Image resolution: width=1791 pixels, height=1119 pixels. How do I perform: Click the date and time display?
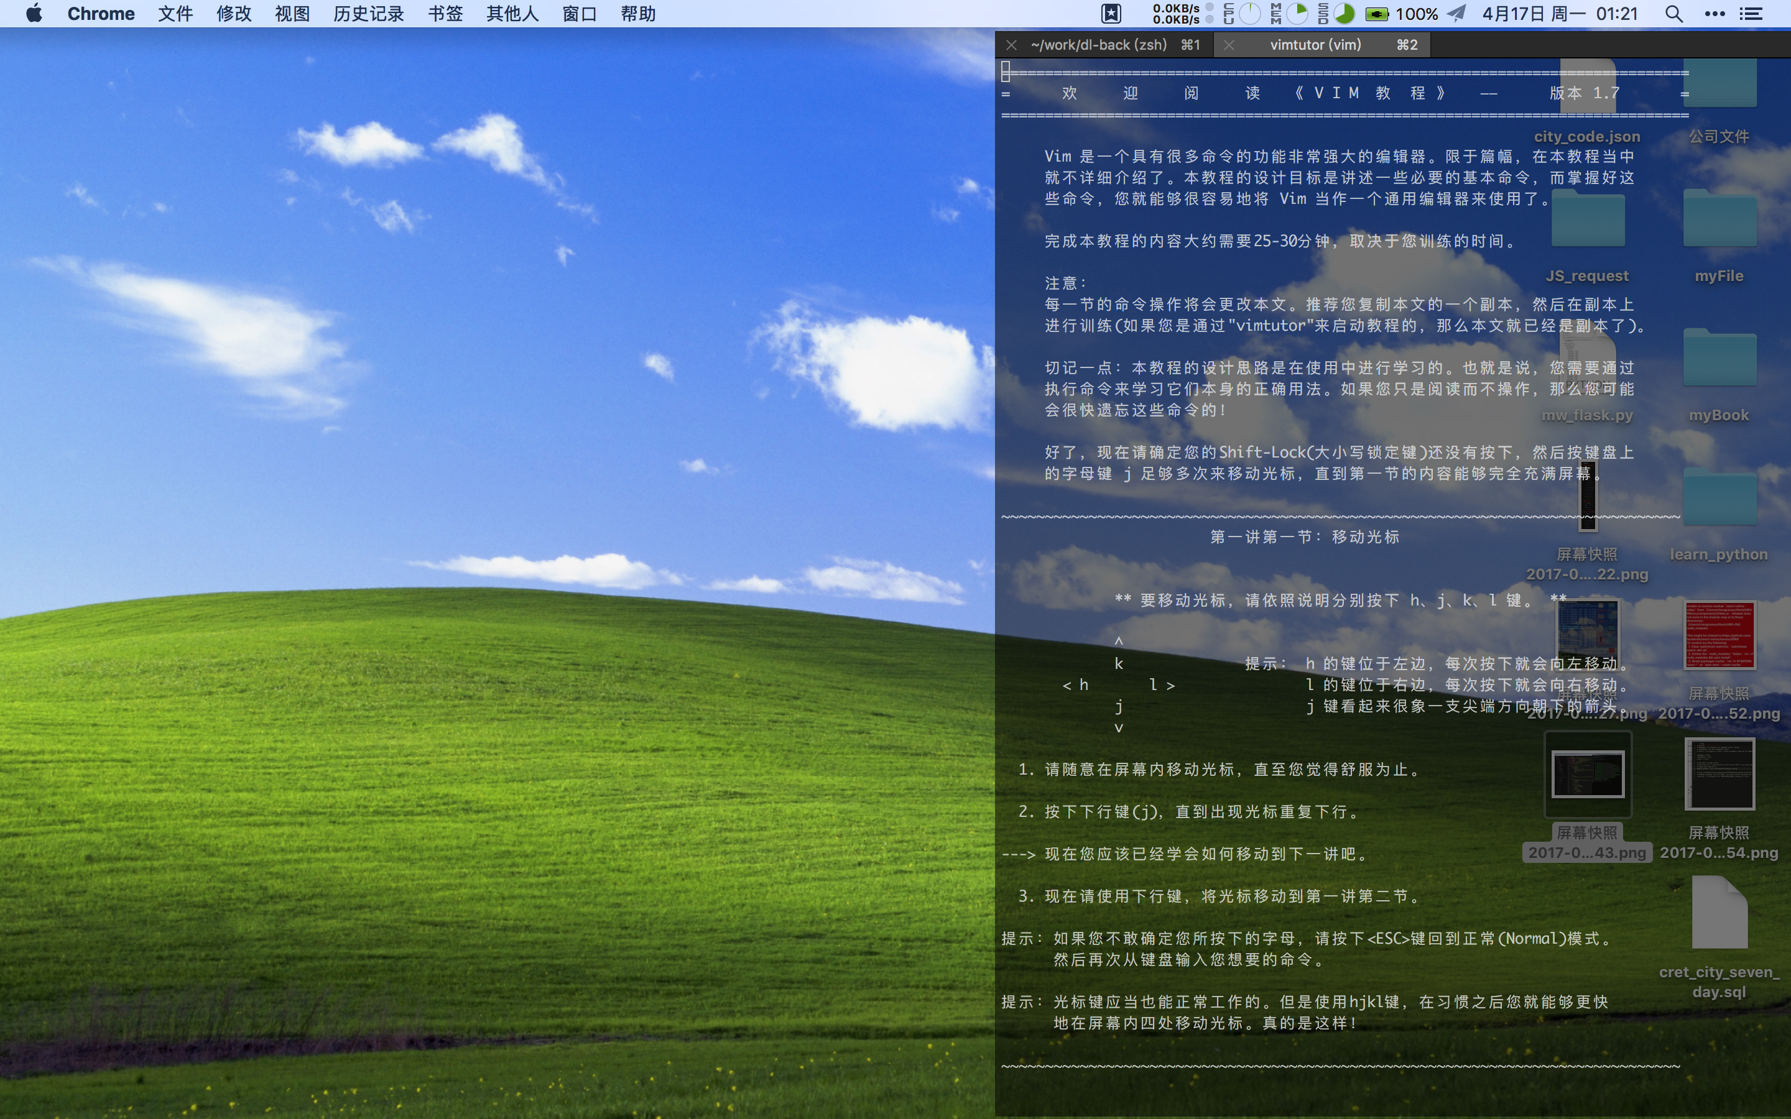(1554, 13)
